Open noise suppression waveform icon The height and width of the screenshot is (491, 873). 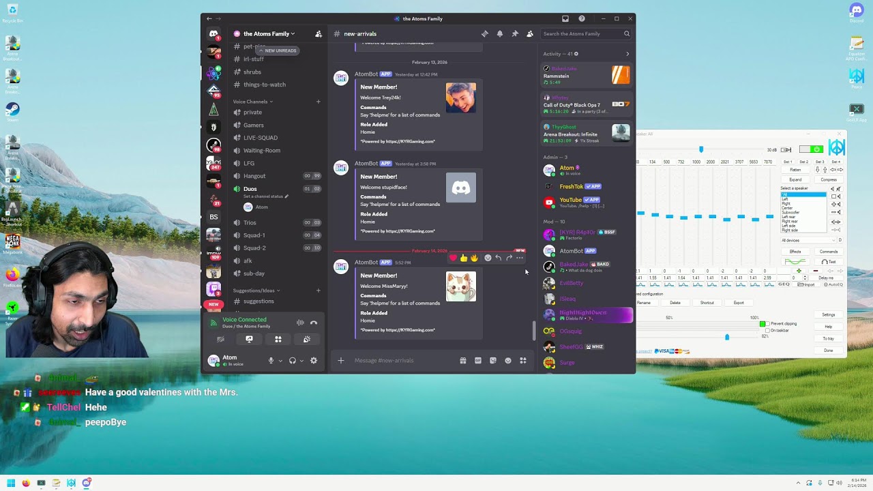click(x=300, y=323)
